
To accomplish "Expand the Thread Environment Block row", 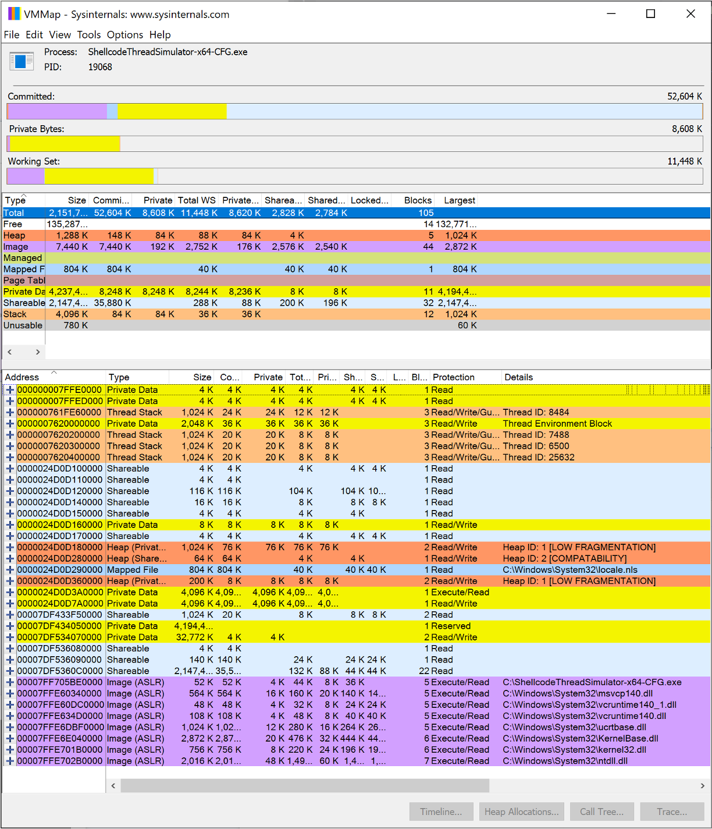I will (x=10, y=424).
